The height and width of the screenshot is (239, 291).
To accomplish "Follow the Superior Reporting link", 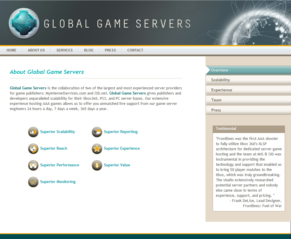I will pyautogui.click(x=121, y=132).
